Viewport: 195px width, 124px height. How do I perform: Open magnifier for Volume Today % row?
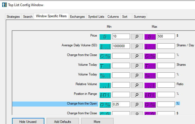[137, 75]
